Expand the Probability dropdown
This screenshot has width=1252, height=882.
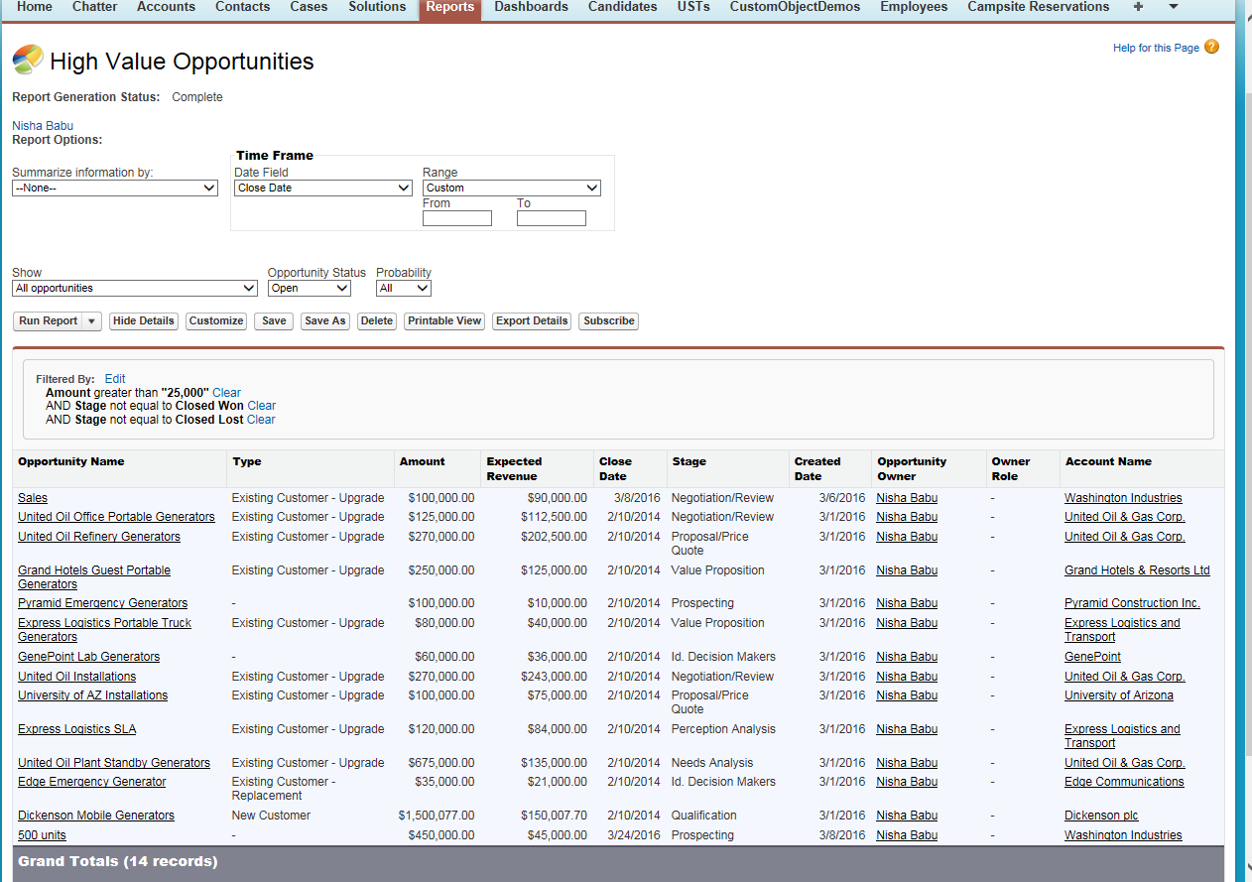403,289
